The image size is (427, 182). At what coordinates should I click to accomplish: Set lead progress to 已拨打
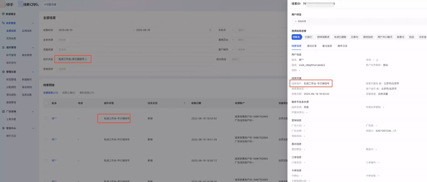point(308,37)
